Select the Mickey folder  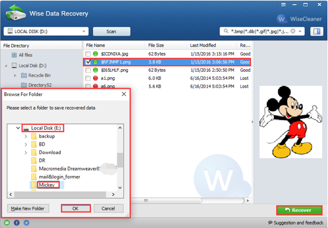[x=46, y=185]
